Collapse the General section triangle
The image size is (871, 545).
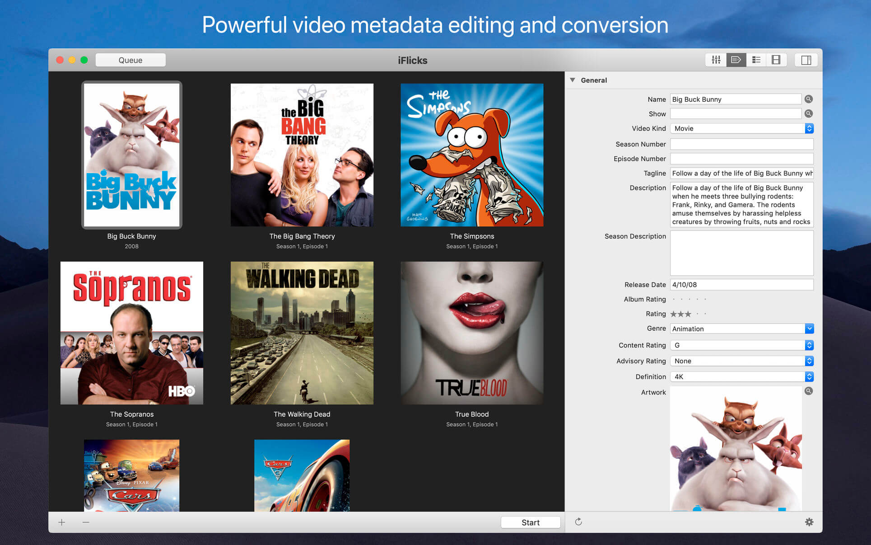pos(573,80)
